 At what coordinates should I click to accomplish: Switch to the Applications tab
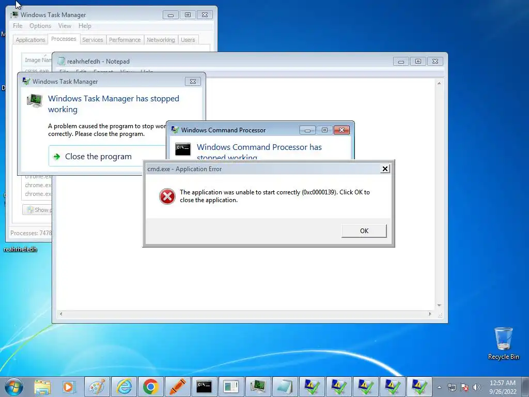click(x=30, y=40)
